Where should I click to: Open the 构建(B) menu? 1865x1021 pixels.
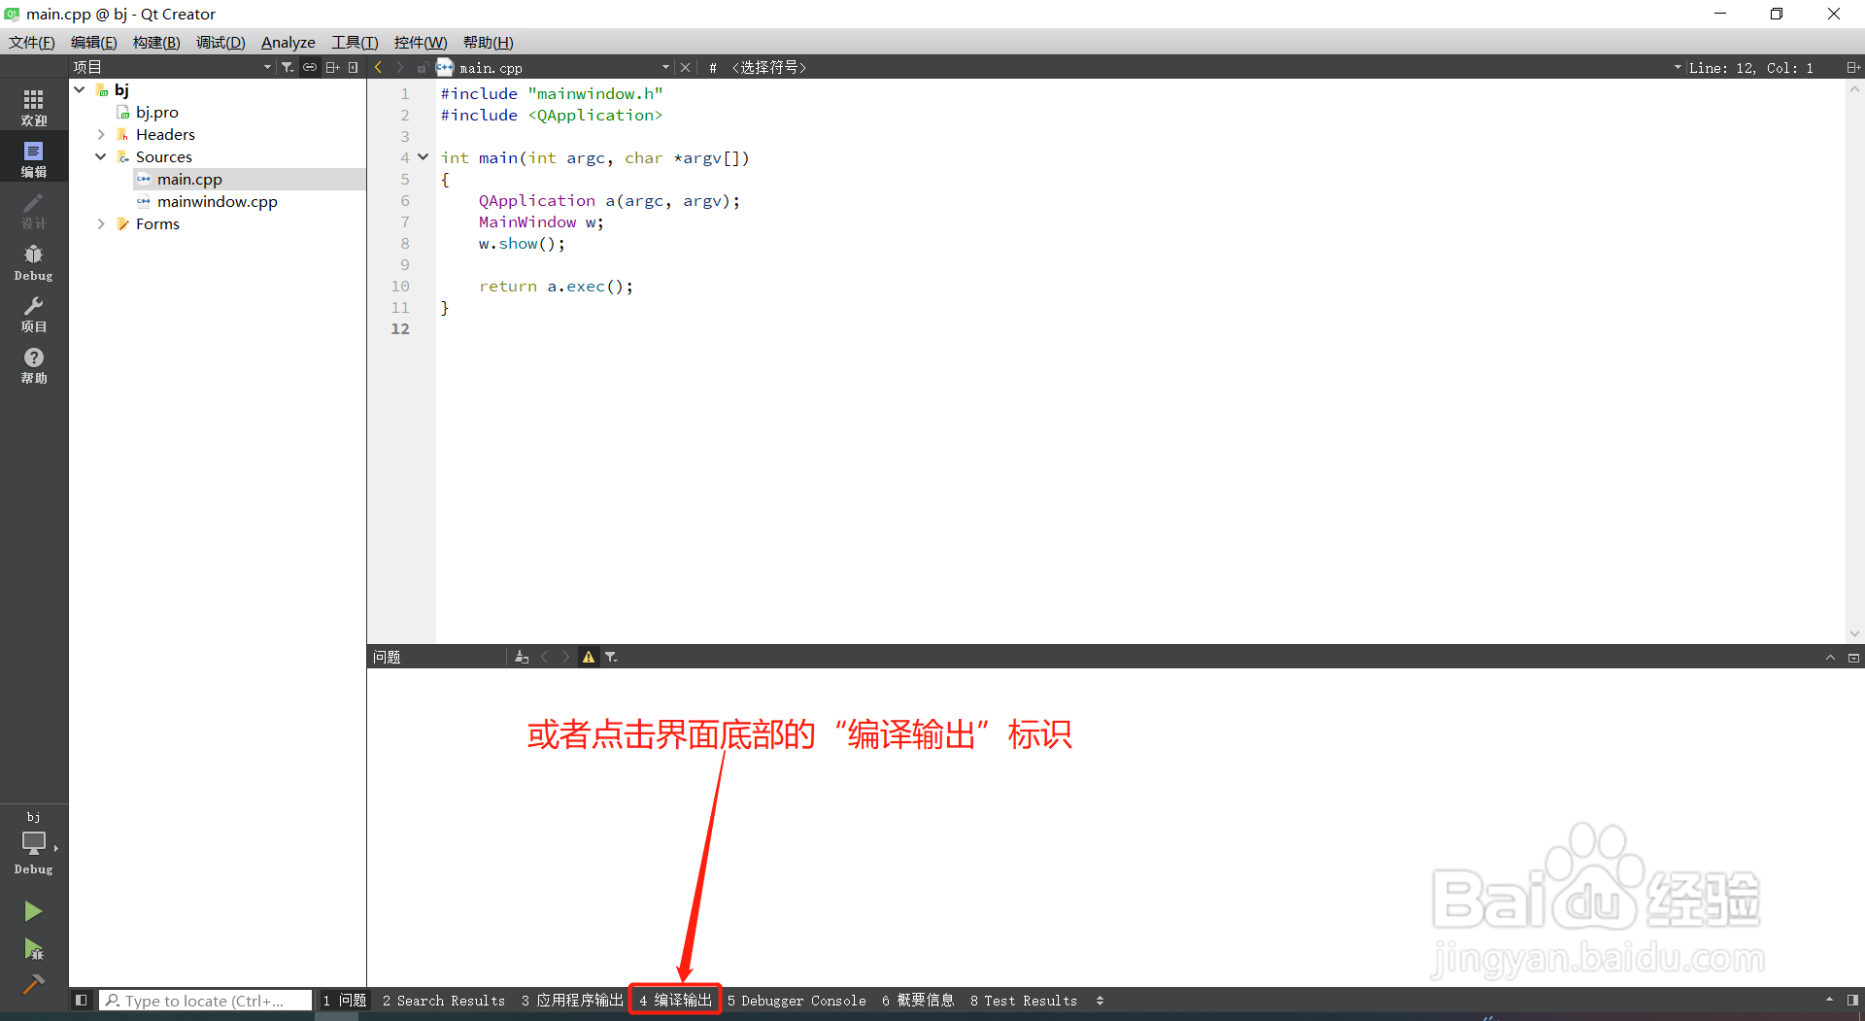click(156, 42)
